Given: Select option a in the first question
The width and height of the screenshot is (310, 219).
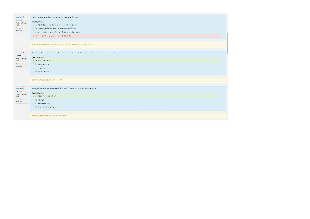Looking at the screenshot, I should click(33, 25).
